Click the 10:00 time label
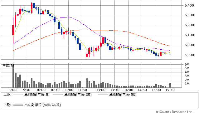The height and width of the screenshot is (113, 199). 41,90
